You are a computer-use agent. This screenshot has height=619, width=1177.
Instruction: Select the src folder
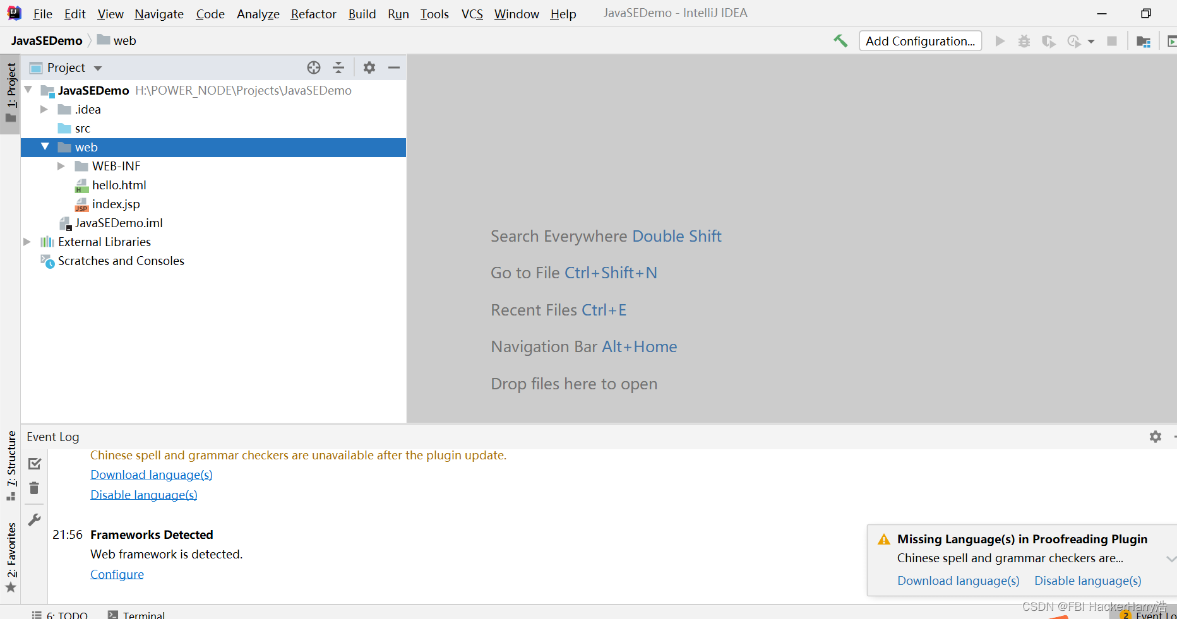[82, 128]
